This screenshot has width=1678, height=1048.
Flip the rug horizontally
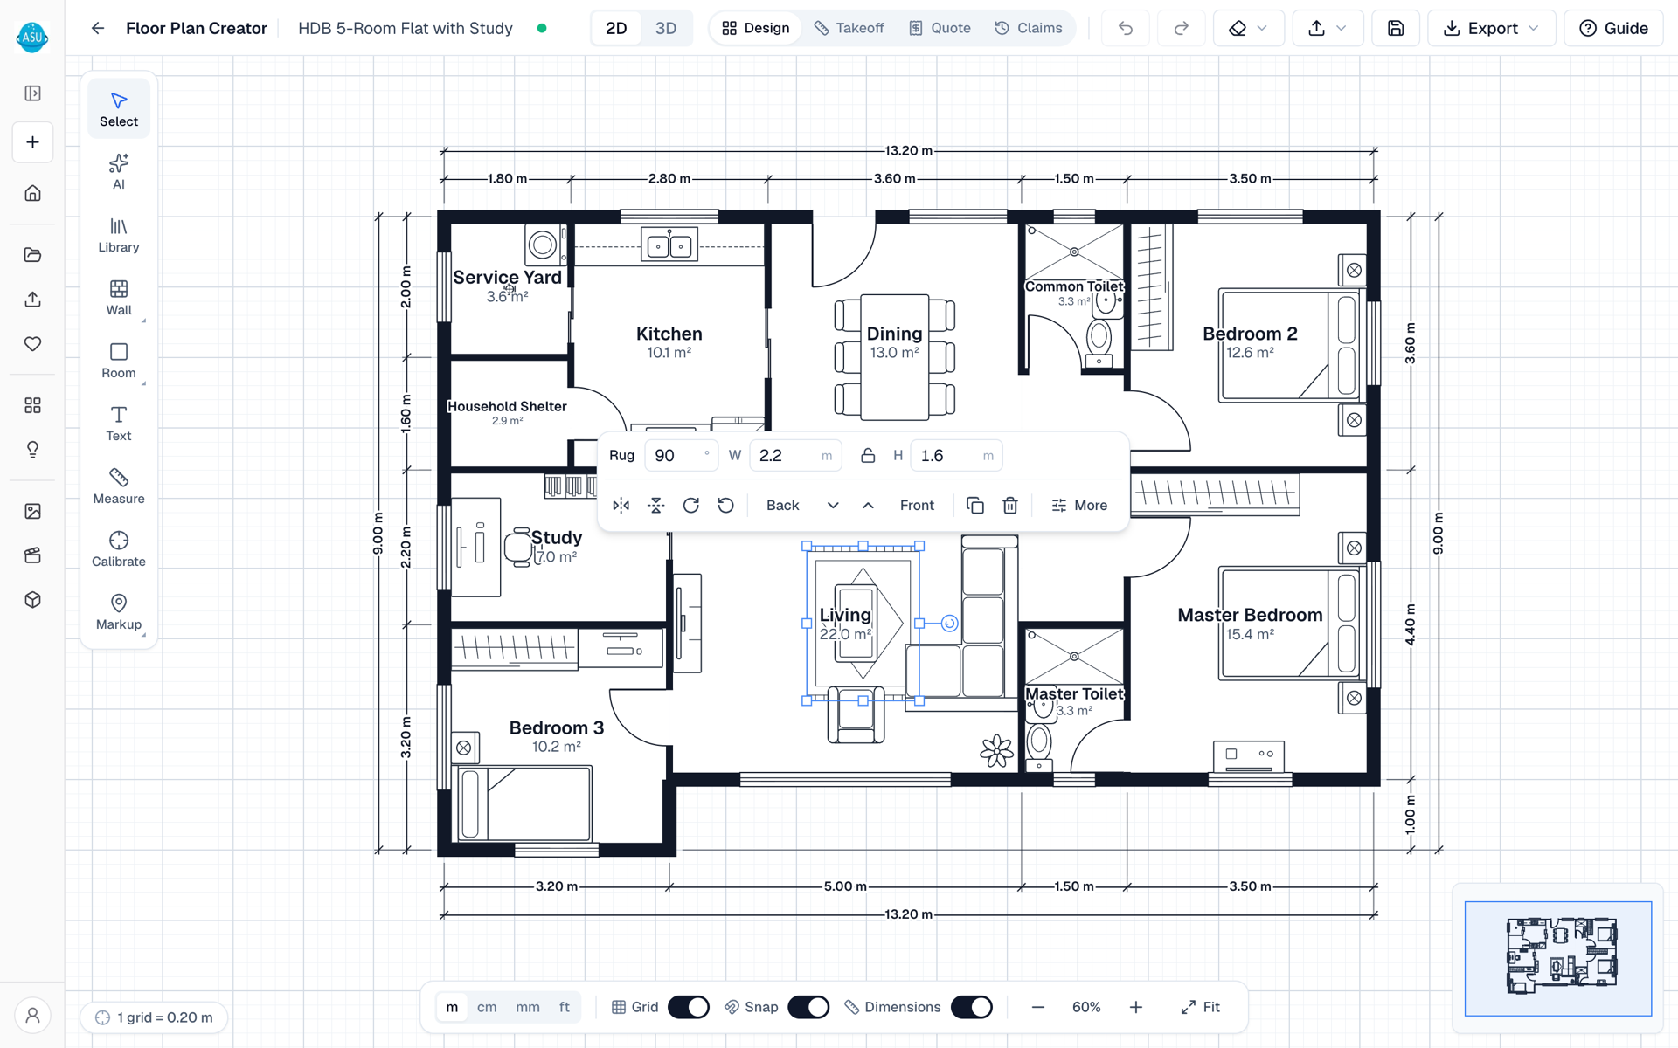(621, 506)
